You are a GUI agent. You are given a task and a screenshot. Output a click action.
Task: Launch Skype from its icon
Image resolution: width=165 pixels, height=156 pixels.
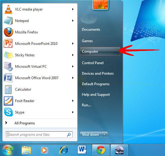pyautogui.click(x=8, y=112)
